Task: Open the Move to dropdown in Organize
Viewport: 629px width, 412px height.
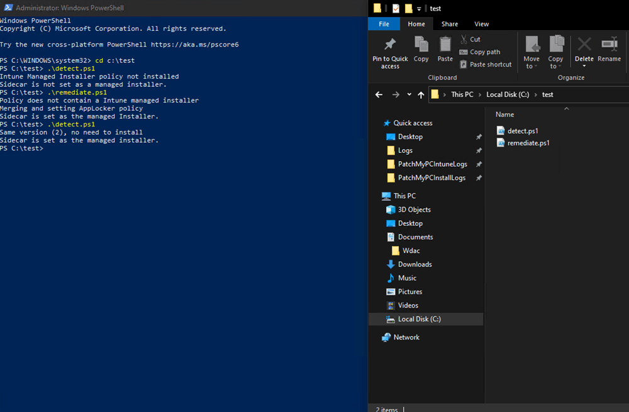Action: (x=532, y=53)
